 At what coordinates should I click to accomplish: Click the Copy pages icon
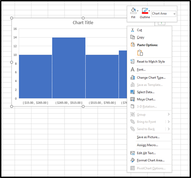(133, 37)
